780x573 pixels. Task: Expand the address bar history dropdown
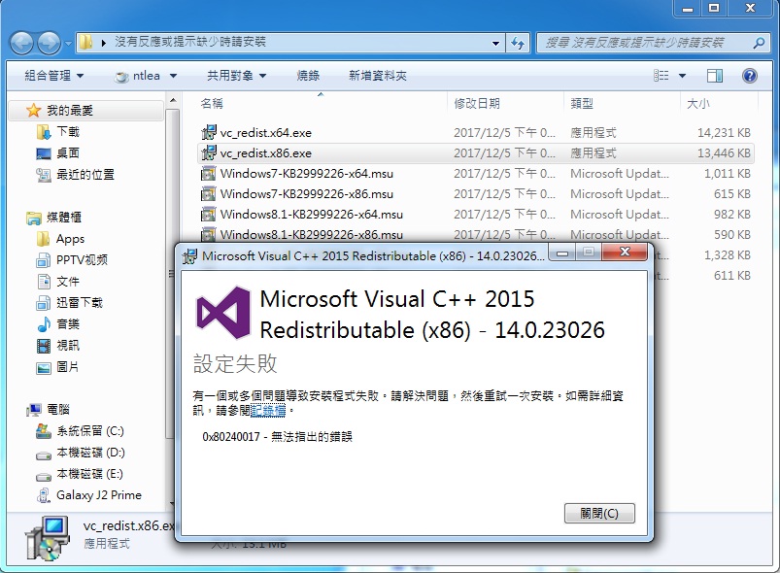(495, 44)
